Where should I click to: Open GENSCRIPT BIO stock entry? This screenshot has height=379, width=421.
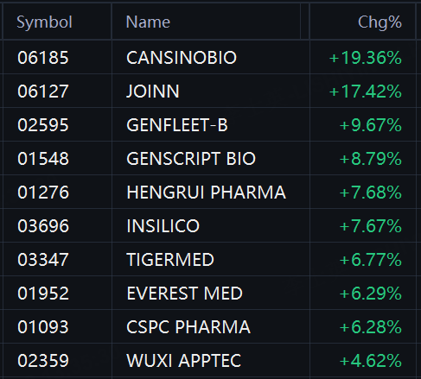(191, 159)
